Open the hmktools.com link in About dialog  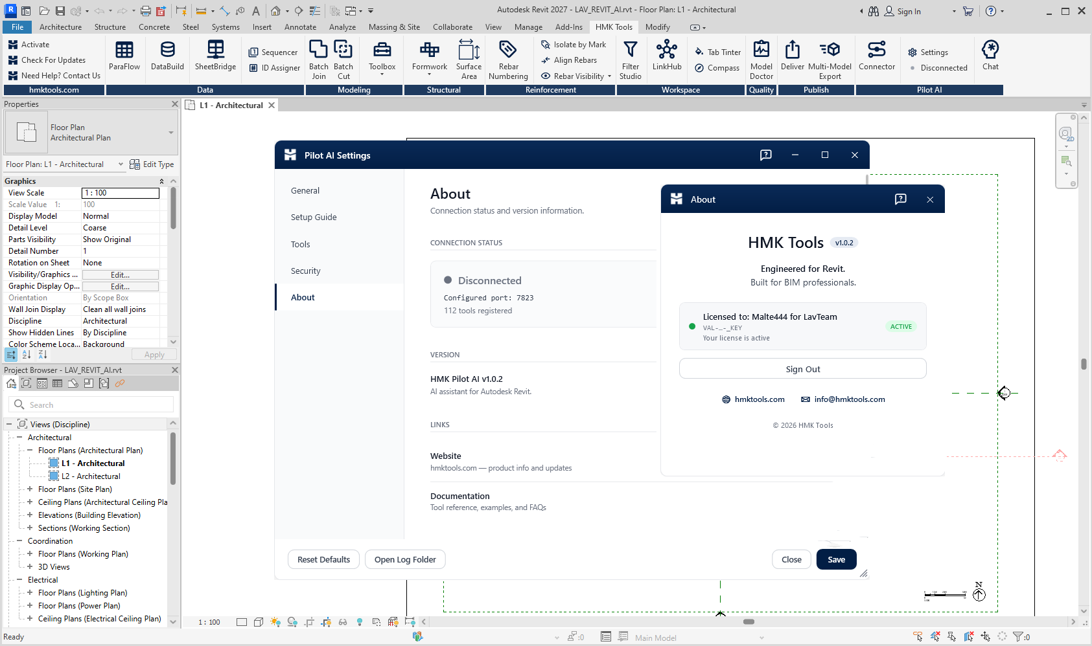(x=753, y=399)
